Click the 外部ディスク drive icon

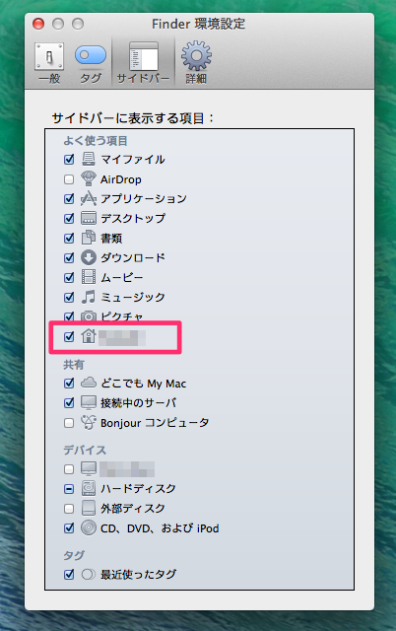[x=89, y=508]
